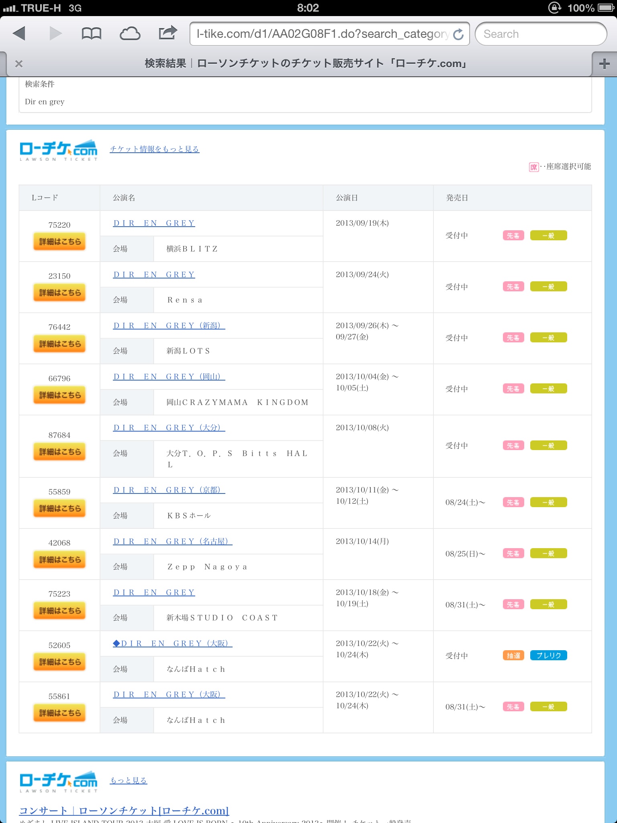Open the iCloud tabs cloud icon
617x823 pixels.
(130, 34)
